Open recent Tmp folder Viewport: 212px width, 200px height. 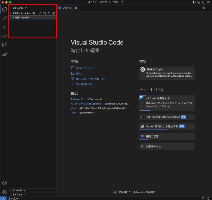[73, 113]
